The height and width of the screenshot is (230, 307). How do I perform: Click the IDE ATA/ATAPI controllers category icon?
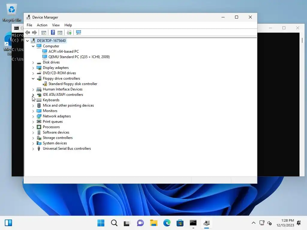pos(39,95)
